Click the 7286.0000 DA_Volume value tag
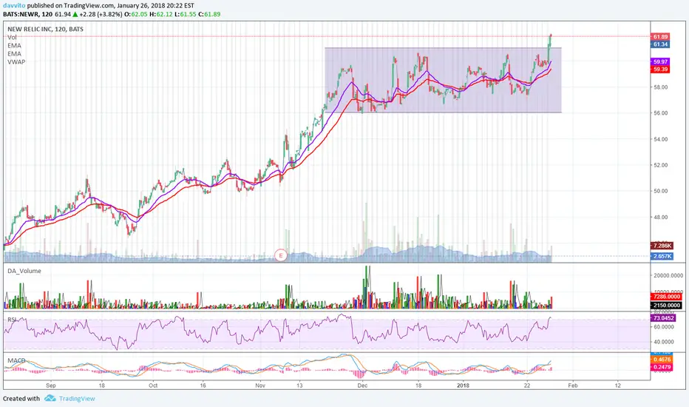The image size is (689, 407). coord(666,297)
